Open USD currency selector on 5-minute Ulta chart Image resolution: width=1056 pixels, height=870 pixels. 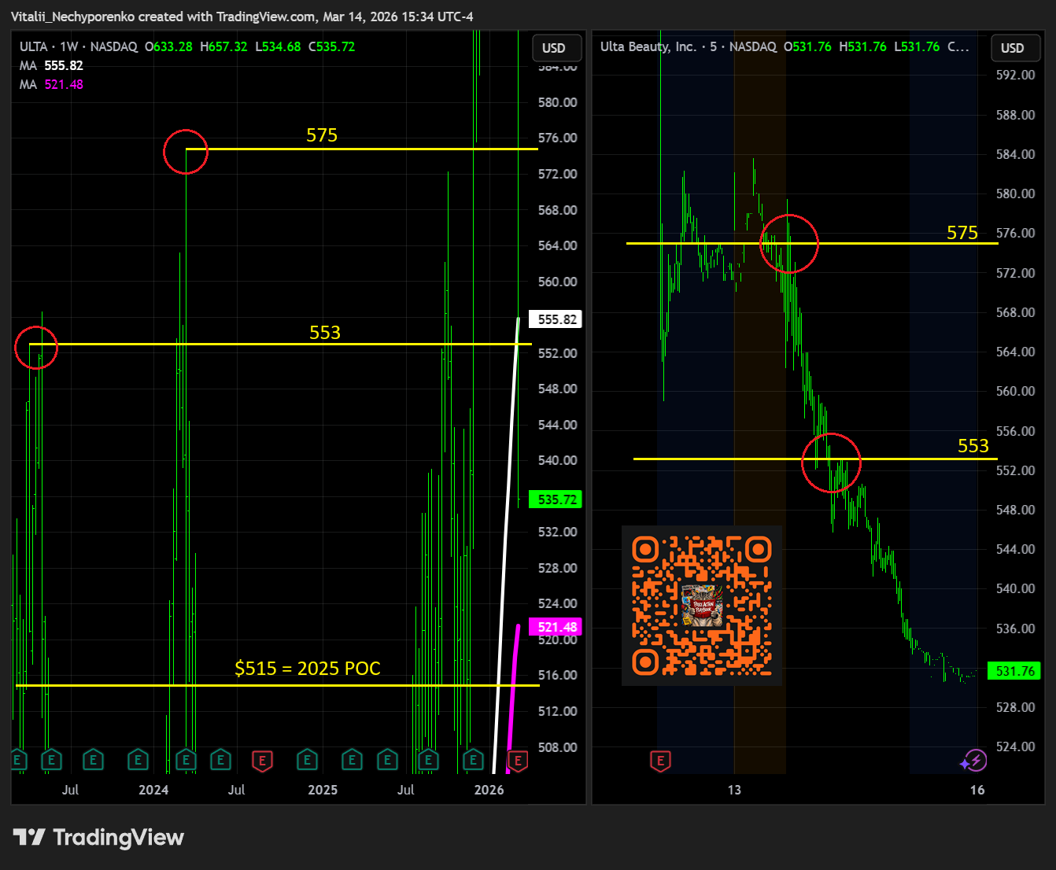click(x=1015, y=48)
